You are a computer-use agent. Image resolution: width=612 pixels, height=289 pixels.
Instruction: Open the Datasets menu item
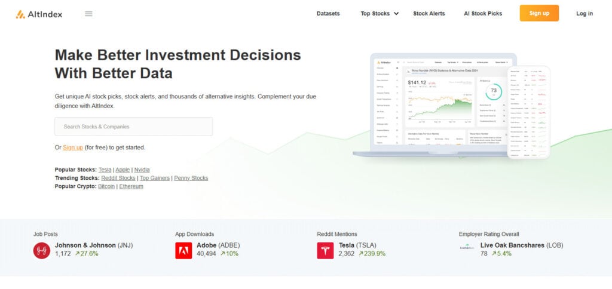[328, 14]
